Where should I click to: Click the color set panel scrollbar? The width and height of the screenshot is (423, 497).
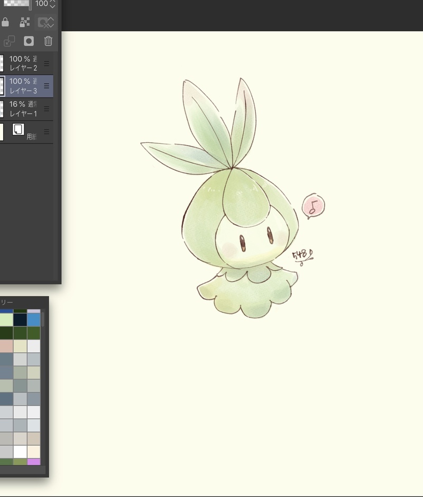[42, 319]
